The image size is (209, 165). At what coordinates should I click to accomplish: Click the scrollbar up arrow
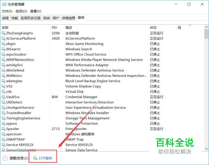tap(206, 27)
